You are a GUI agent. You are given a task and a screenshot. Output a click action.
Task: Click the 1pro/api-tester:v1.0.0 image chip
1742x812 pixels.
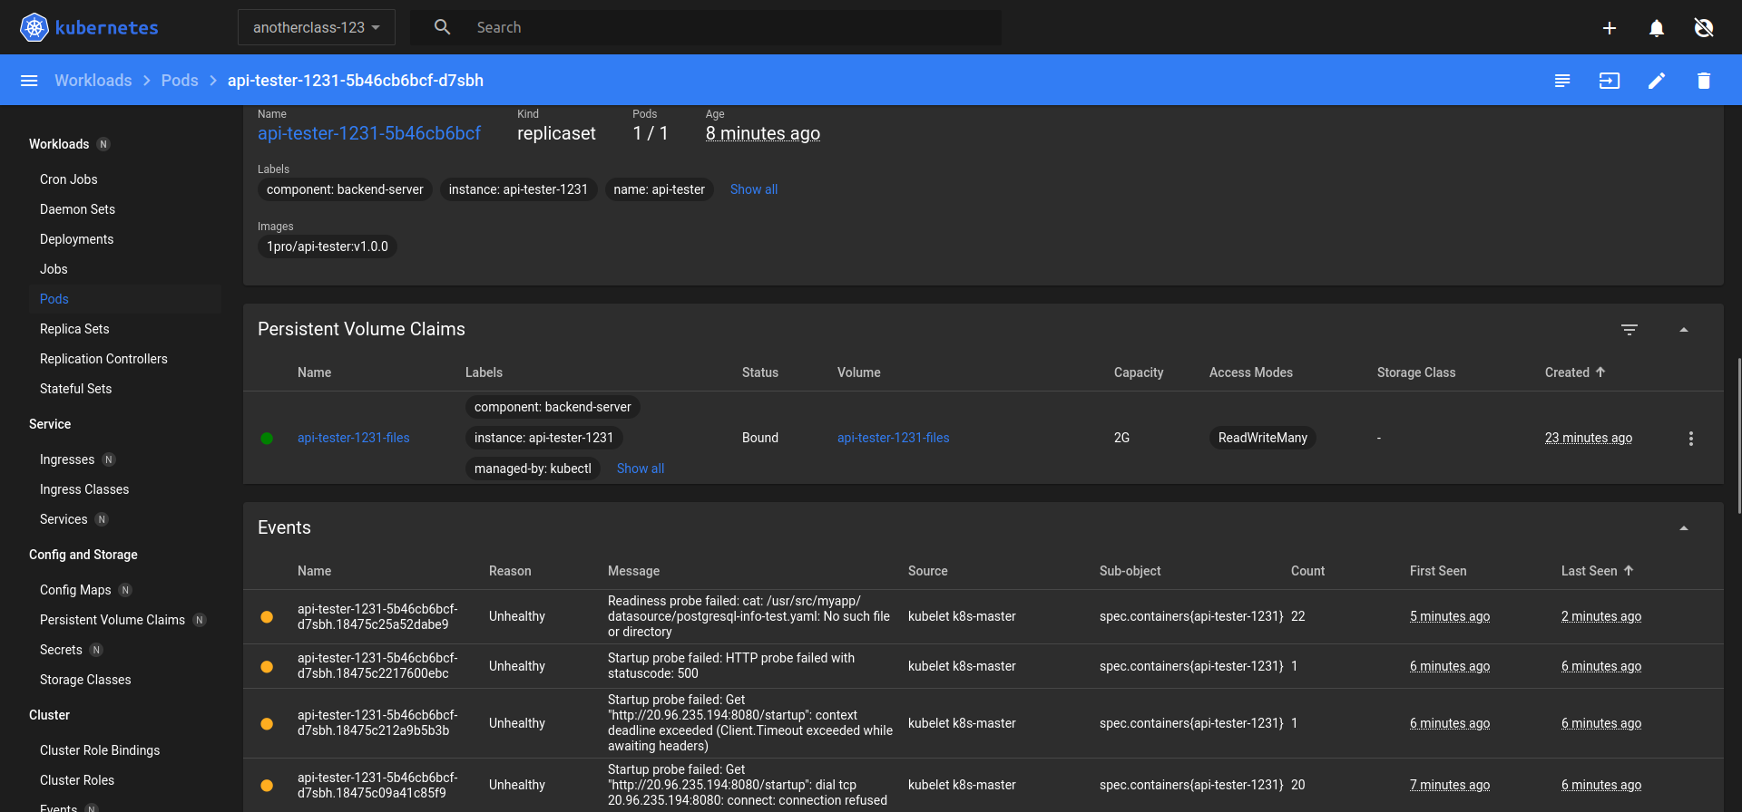328,246
